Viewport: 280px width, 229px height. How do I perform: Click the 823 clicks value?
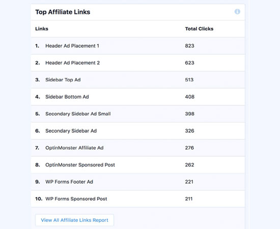(189, 46)
